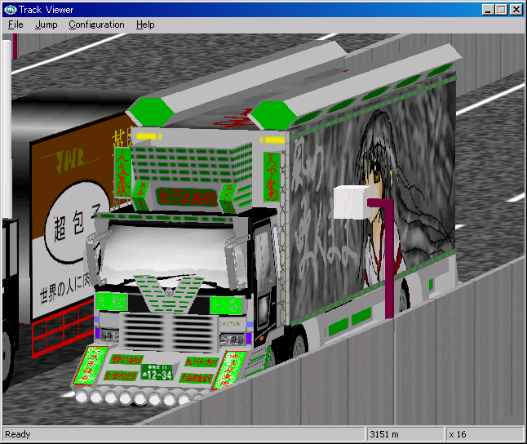Image resolution: width=527 pixels, height=444 pixels.
Task: Click the 'Ready' status bar text
Action: click(18, 434)
